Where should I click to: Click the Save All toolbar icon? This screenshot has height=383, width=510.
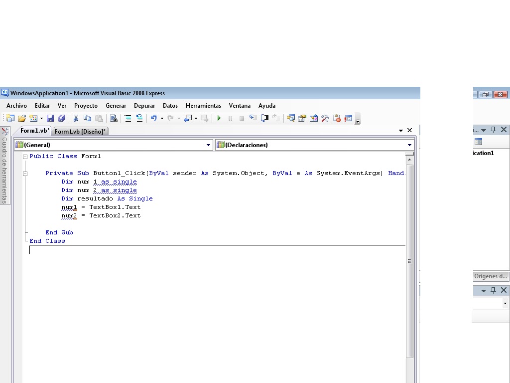[x=62, y=118]
